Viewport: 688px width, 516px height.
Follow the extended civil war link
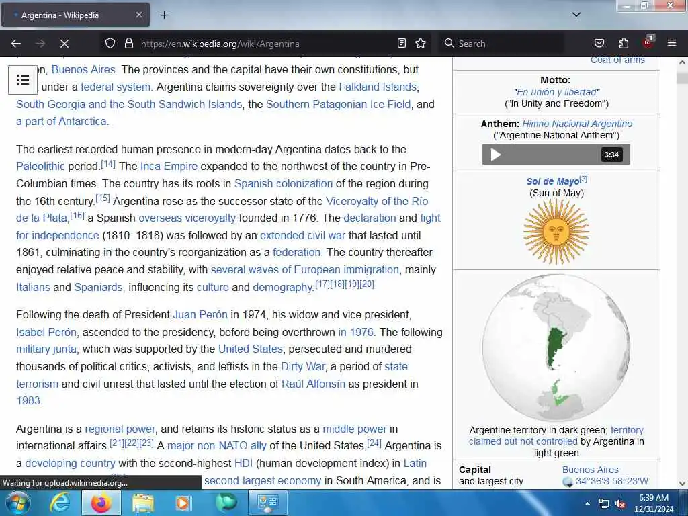(x=303, y=235)
